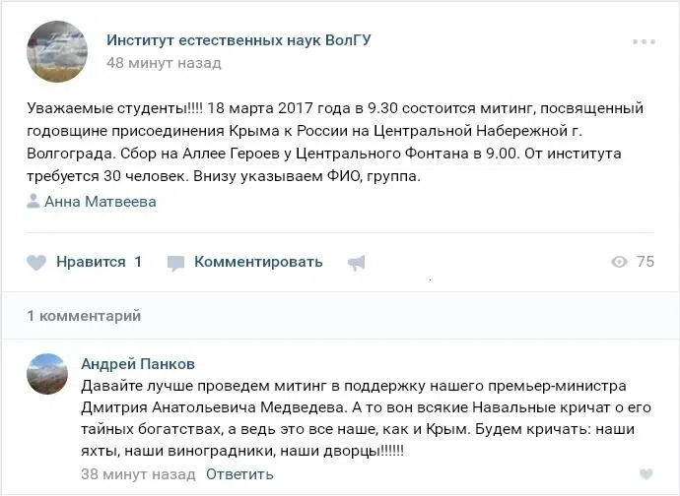This screenshot has width=680, height=496.
Task: Open the Институт естественных наук ВолГУ avatar
Action: pos(56,51)
